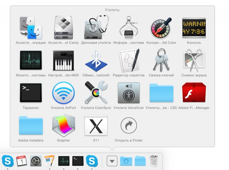Image resolution: width=229 pixels, height=170 pixels.
Task: Open Терминал from the Utilities stack
Action: tap(31, 93)
